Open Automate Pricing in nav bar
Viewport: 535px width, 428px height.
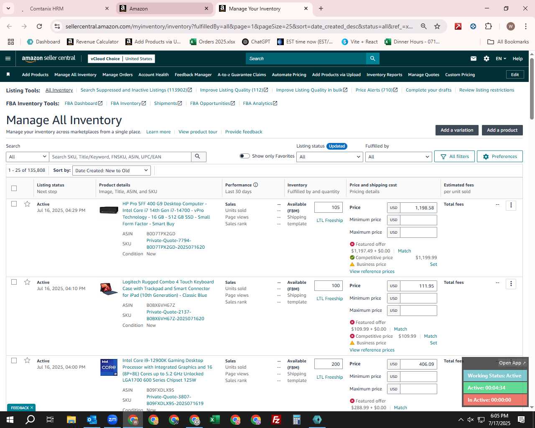click(289, 74)
